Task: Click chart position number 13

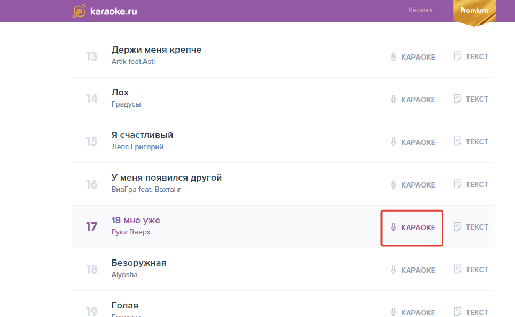Action: coord(92,56)
